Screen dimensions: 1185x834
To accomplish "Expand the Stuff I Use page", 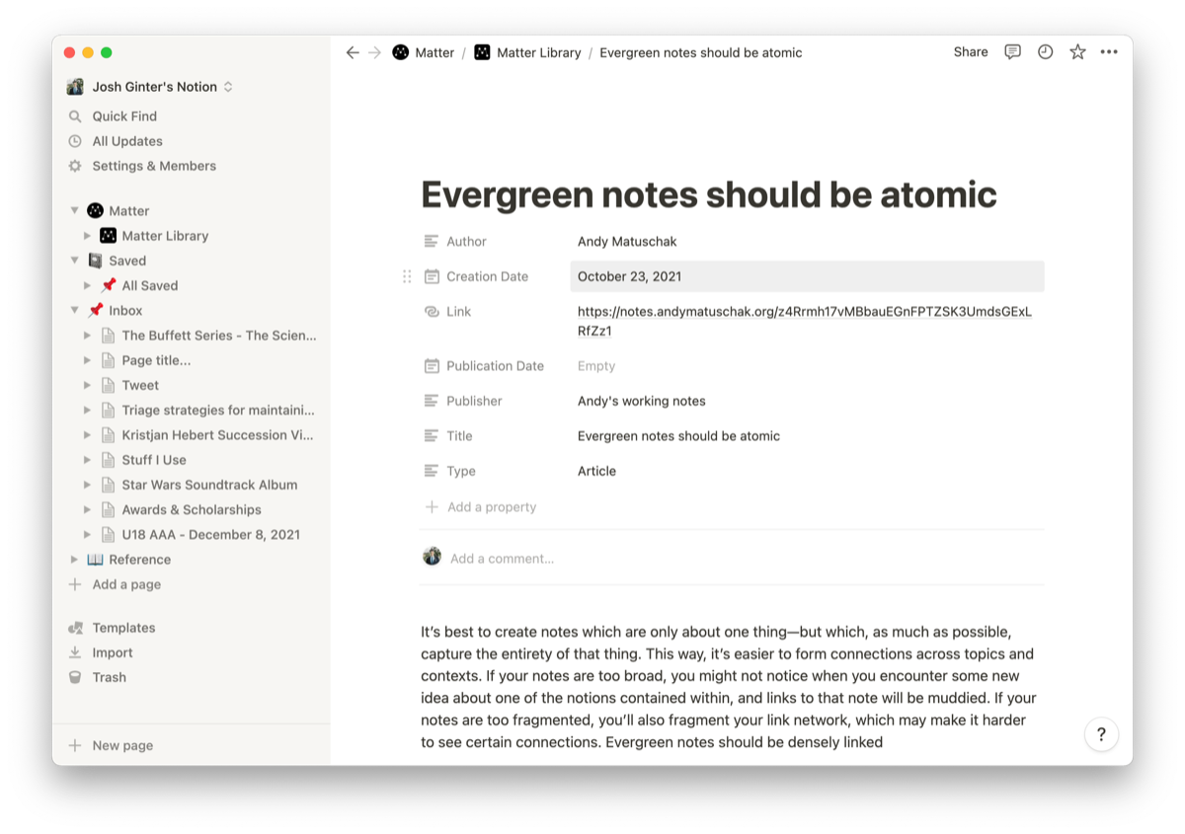I will pos(87,460).
